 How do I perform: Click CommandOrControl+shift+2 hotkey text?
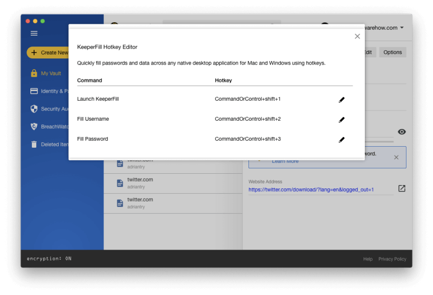(248, 119)
